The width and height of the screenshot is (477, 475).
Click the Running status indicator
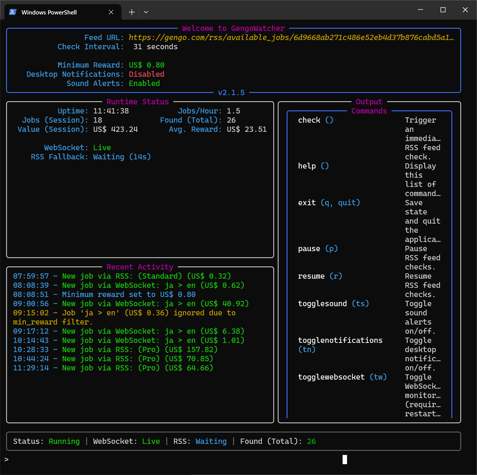tap(64, 441)
